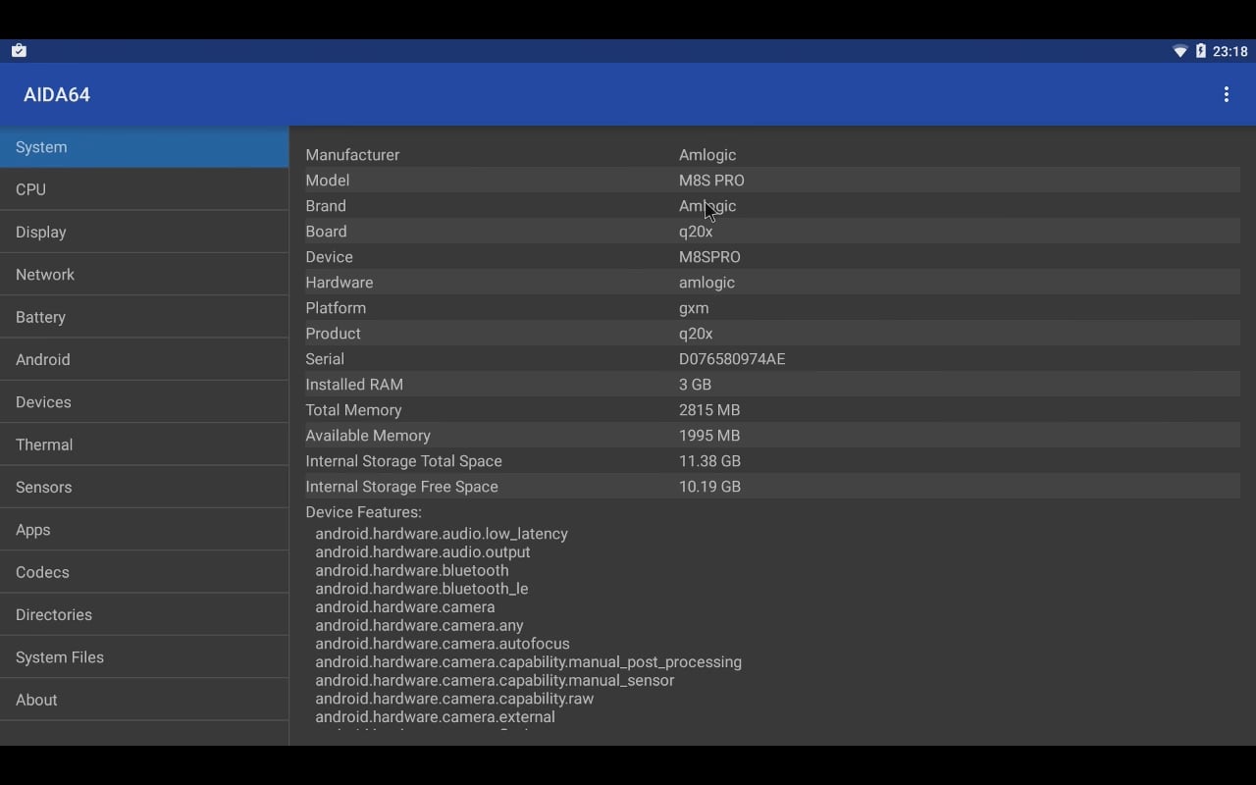The width and height of the screenshot is (1256, 785).
Task: Open the System Files section
Action: coord(144,657)
